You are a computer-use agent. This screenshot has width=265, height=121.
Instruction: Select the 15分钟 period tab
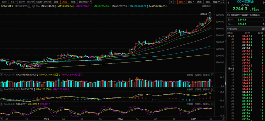coord(30,2)
